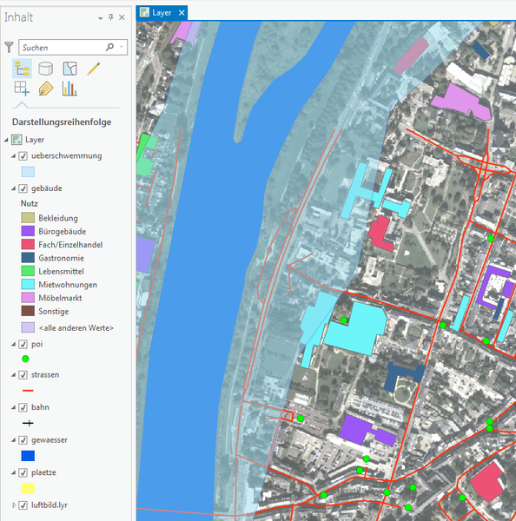The width and height of the screenshot is (516, 521).
Task: Uncheck the poi layer checkbox
Action: 23,344
